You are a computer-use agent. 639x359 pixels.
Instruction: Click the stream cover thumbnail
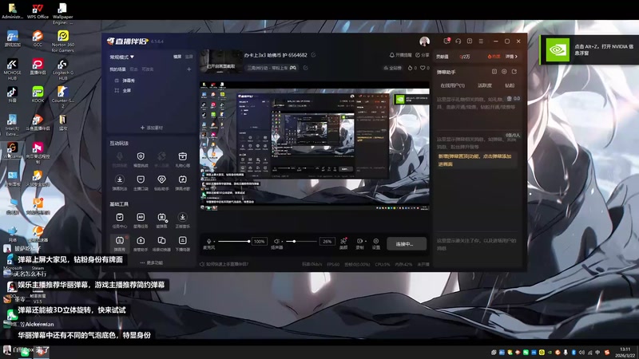click(221, 61)
